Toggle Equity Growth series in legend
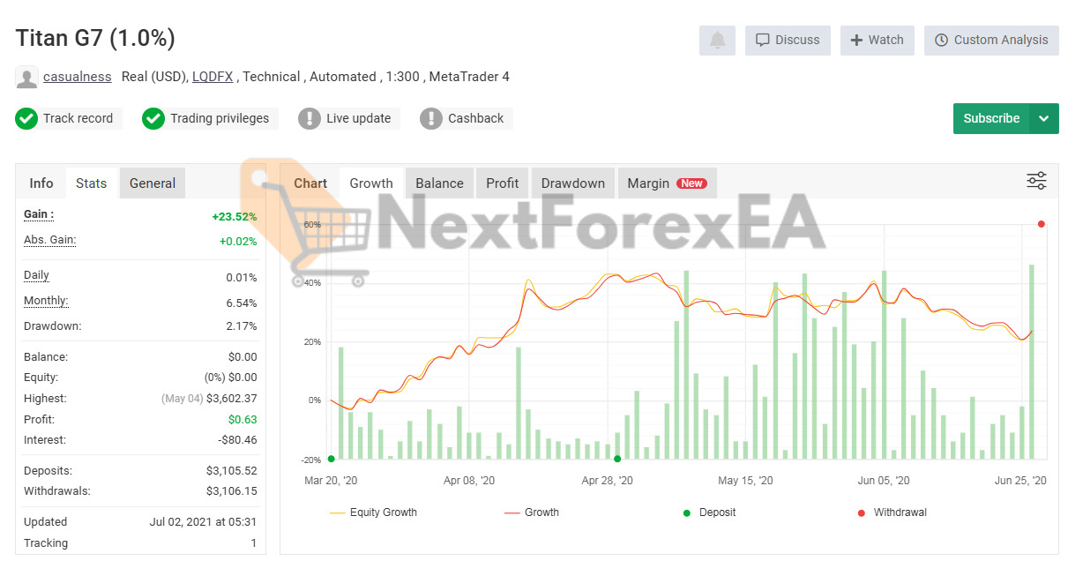Screen dimensions: 1068x561 (373, 512)
